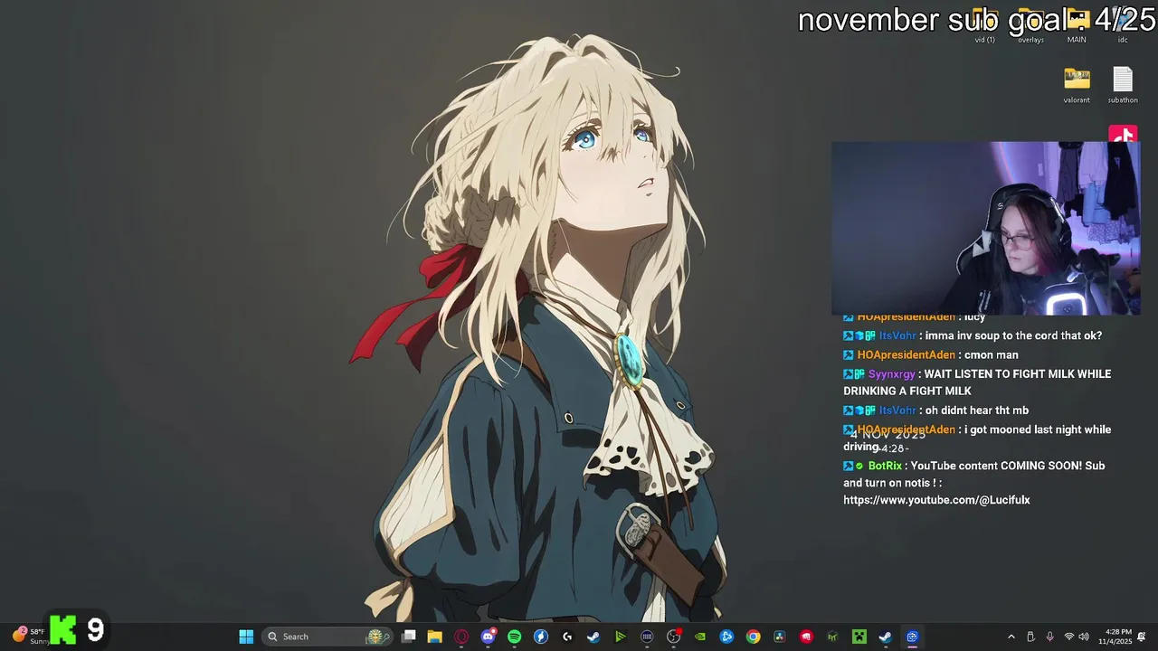1158x651 pixels.
Task: Click 'oh didnt hear tht mb' message
Action: (x=977, y=410)
